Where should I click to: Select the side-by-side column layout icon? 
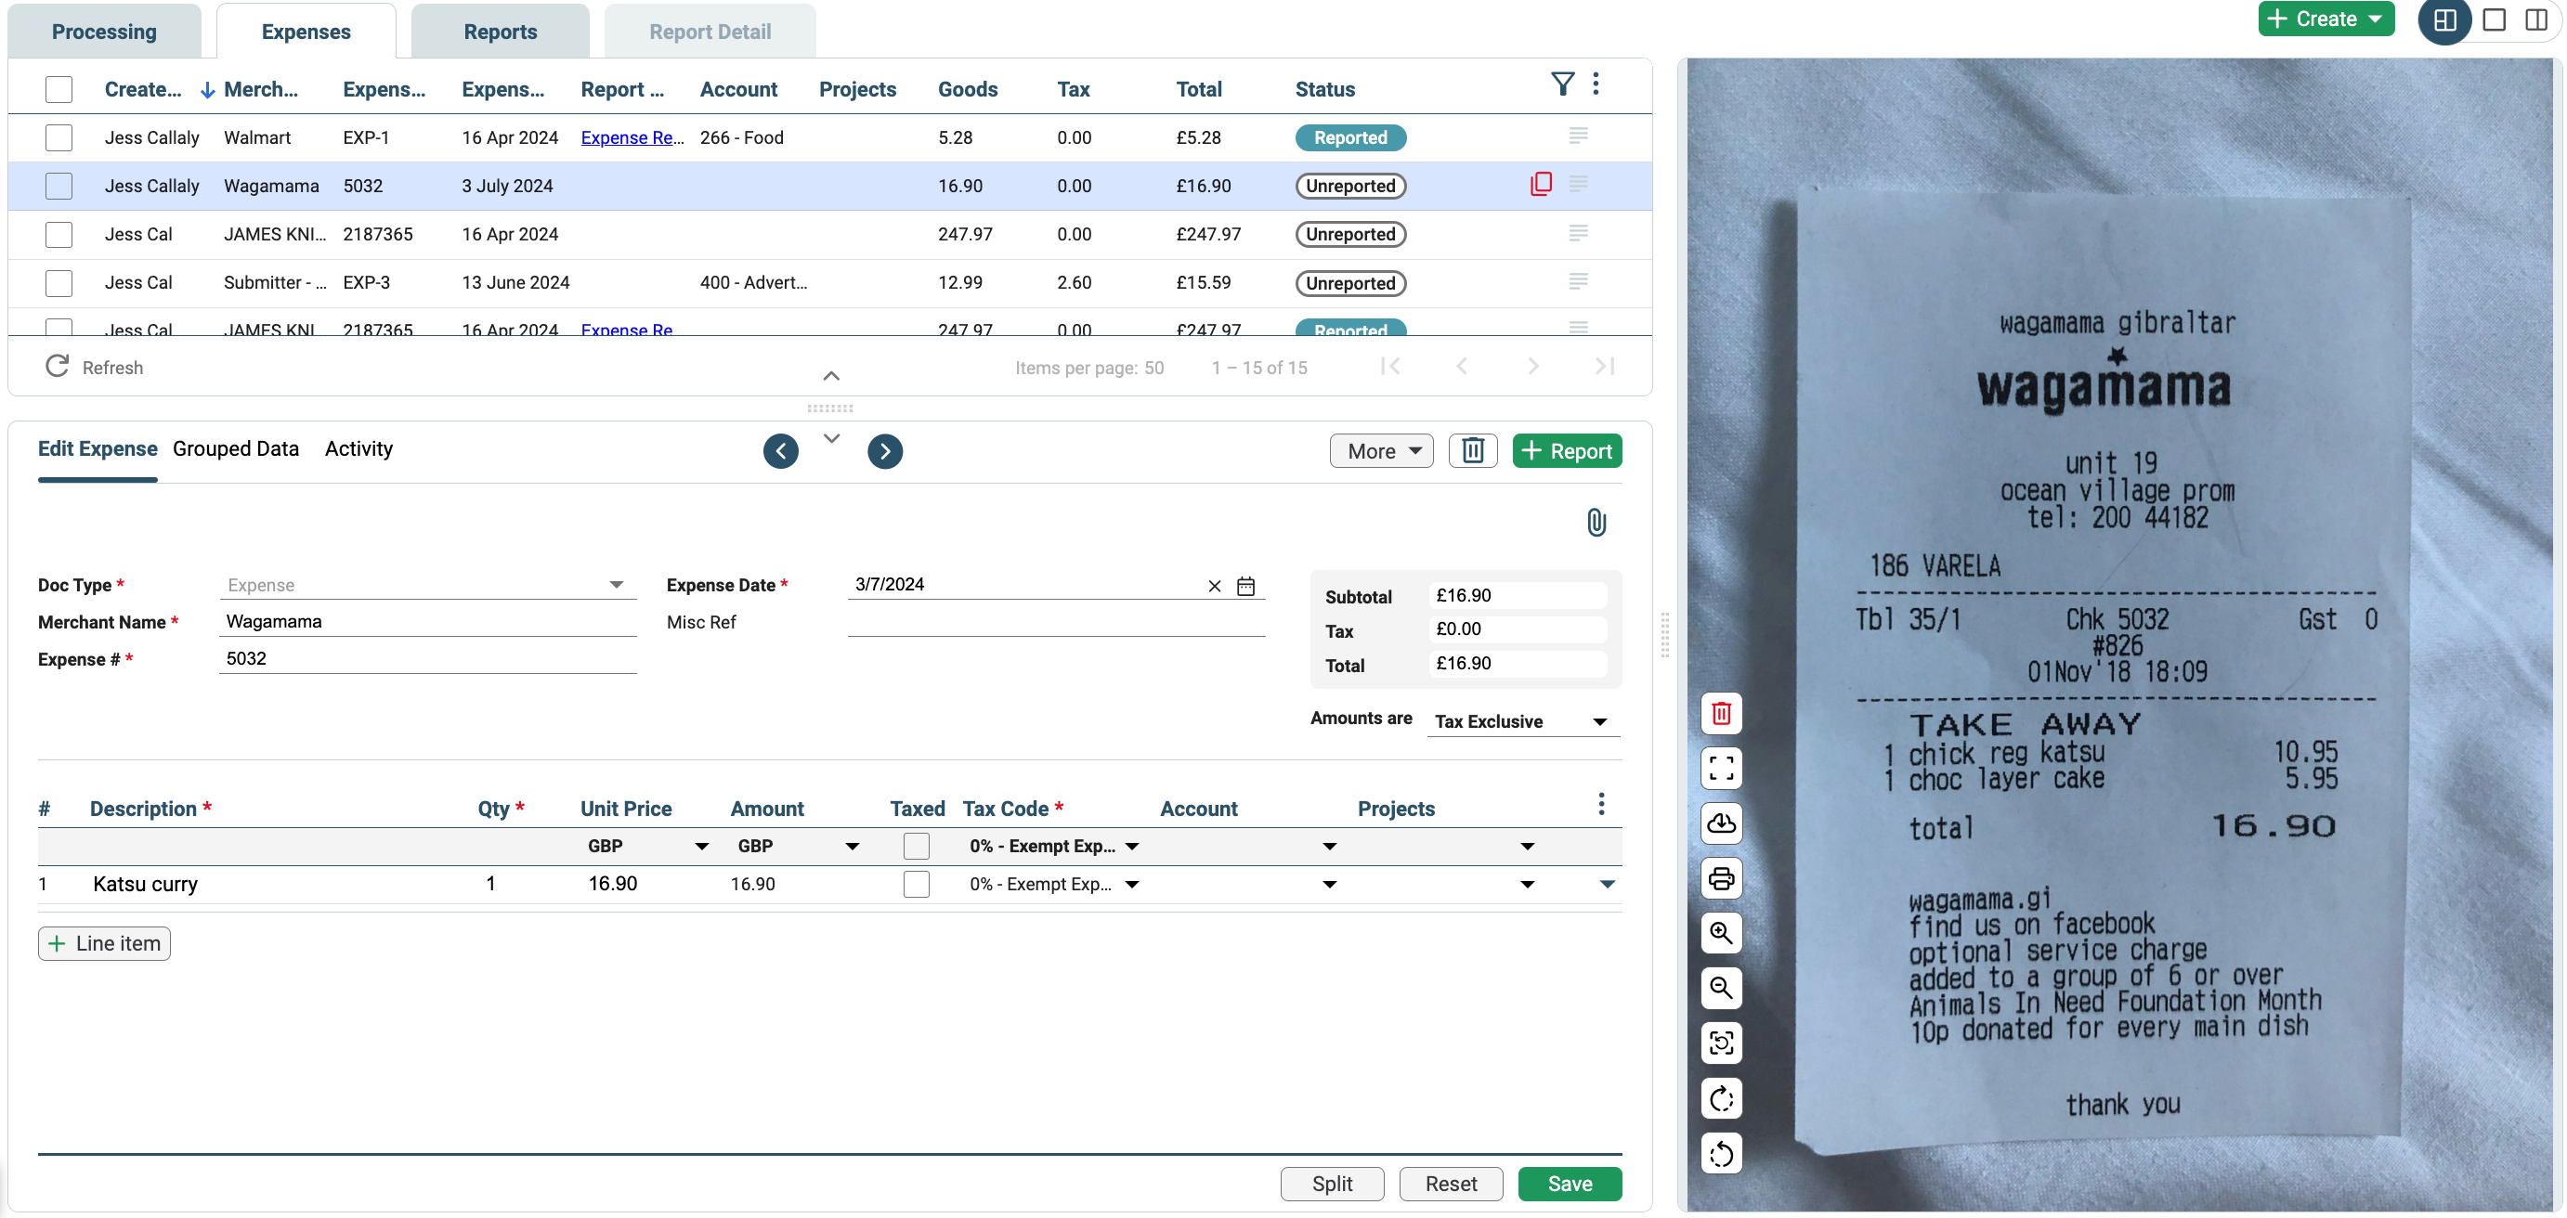(2536, 19)
